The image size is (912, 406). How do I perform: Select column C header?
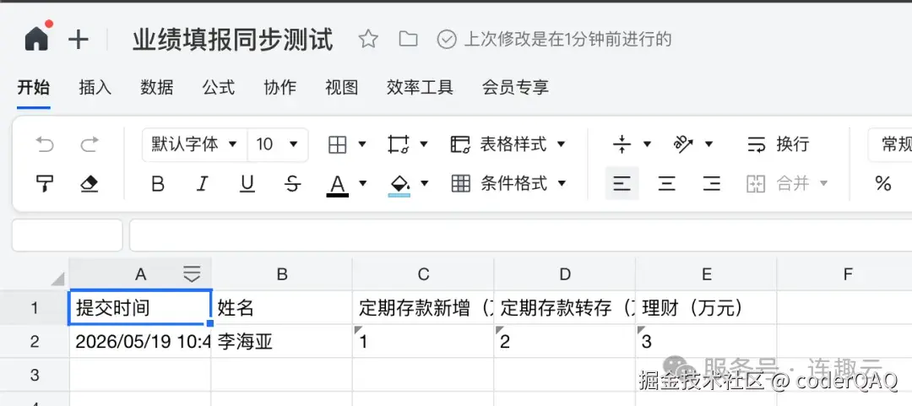423,274
